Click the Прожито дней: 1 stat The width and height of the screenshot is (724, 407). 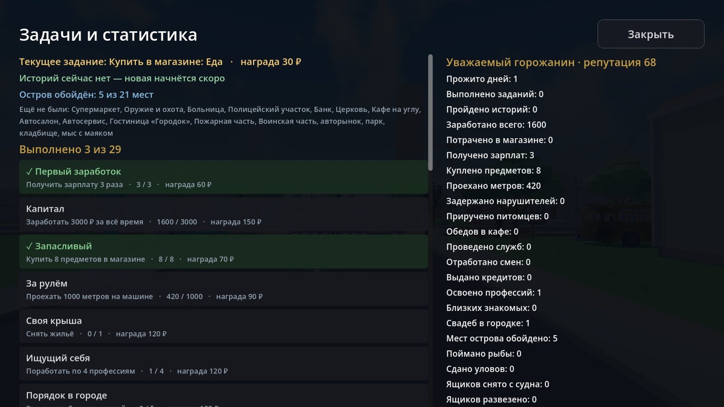click(482, 79)
